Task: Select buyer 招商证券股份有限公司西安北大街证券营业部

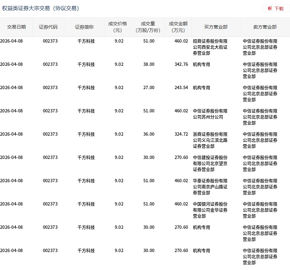Action: [x=210, y=47]
